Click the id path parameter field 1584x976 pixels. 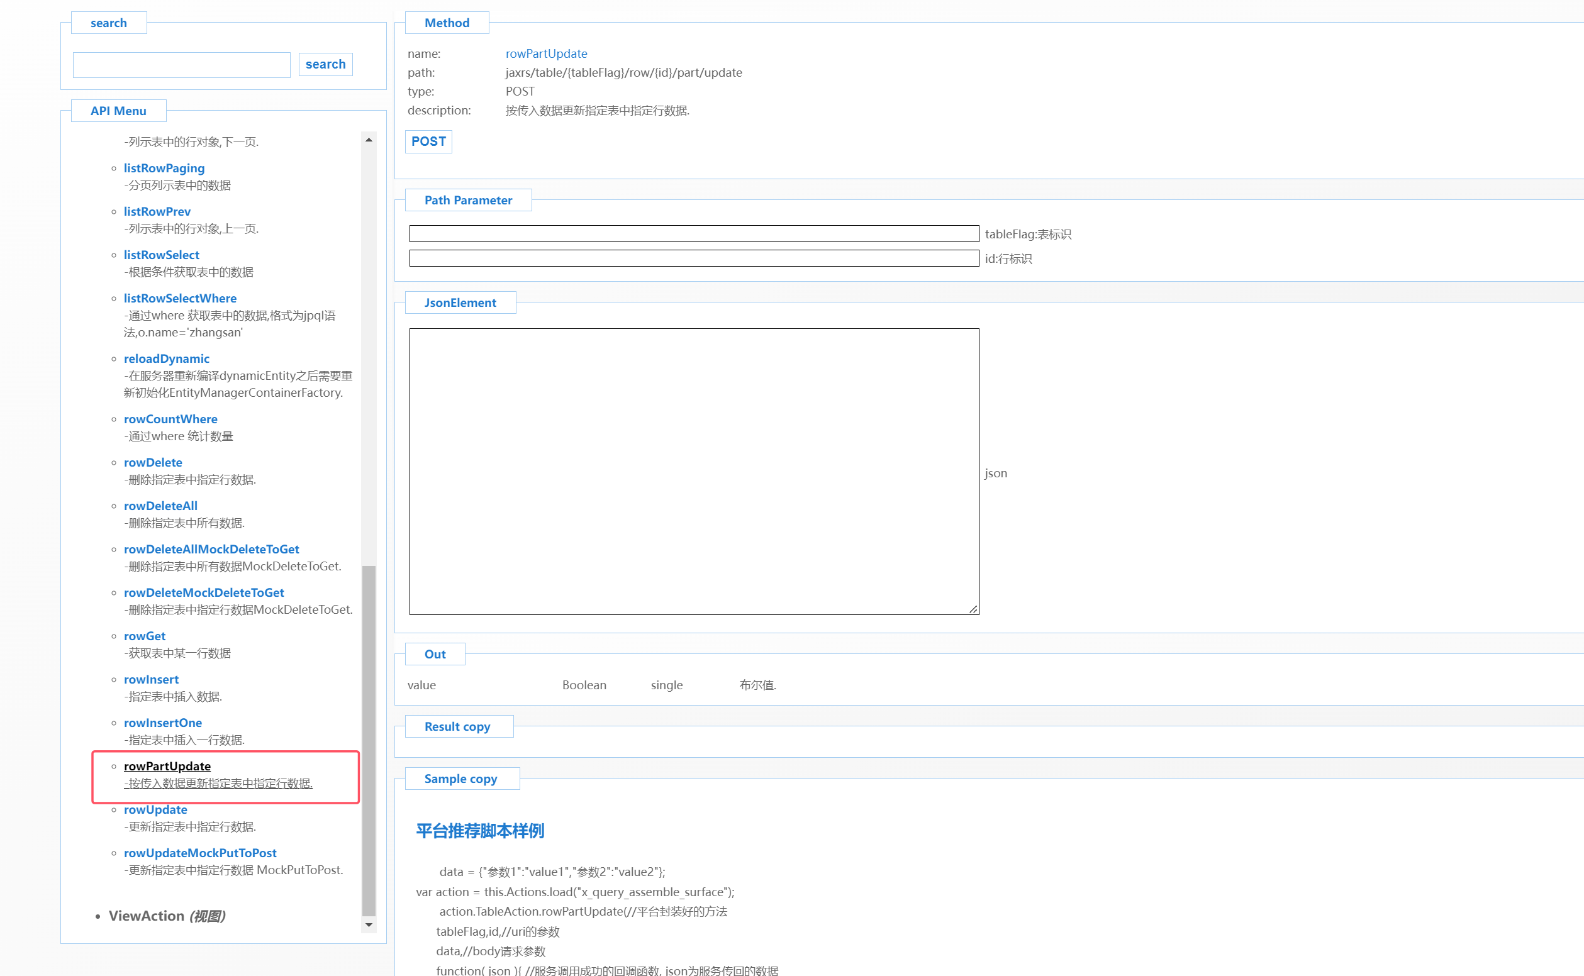tap(693, 258)
